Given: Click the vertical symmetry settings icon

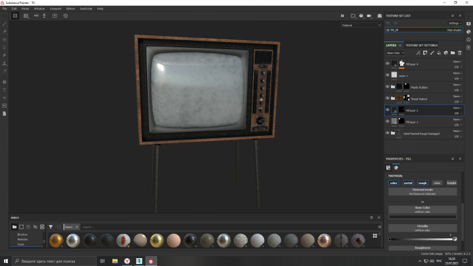Looking at the screenshot, I should [45, 16].
